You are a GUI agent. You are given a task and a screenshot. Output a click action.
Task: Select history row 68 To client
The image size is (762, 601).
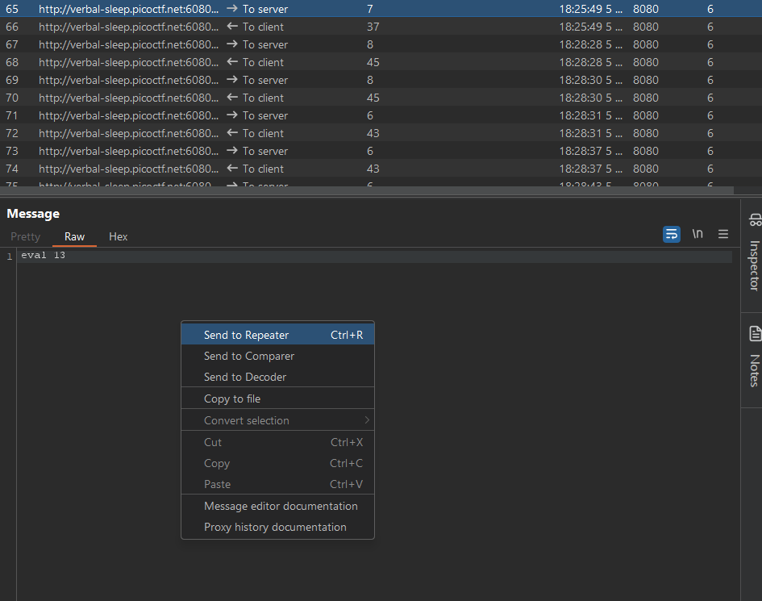[381, 62]
